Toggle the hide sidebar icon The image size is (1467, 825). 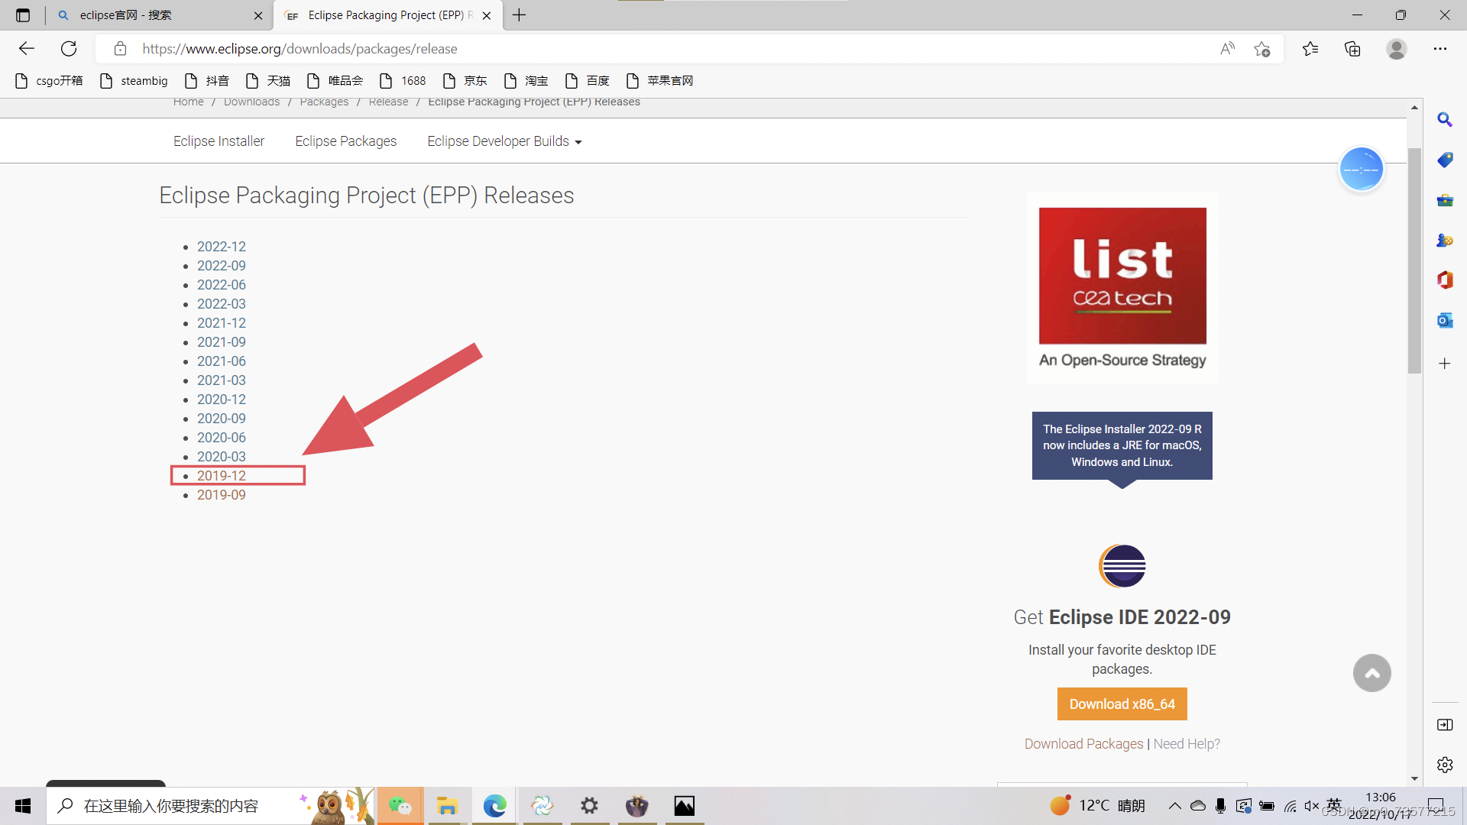pos(1445,725)
